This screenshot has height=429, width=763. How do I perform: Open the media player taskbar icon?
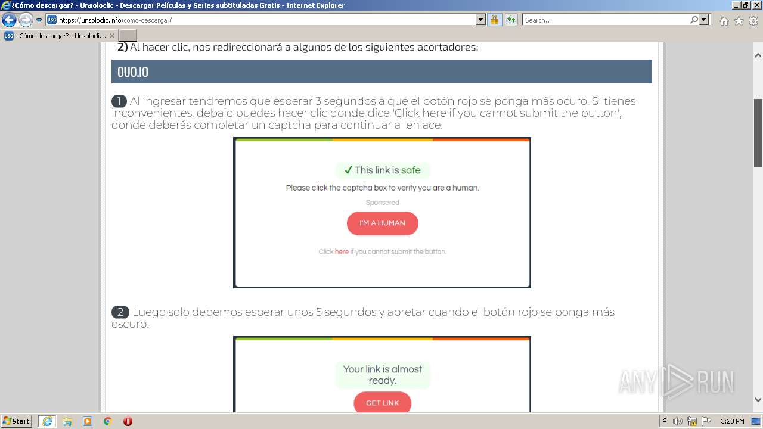pos(88,421)
